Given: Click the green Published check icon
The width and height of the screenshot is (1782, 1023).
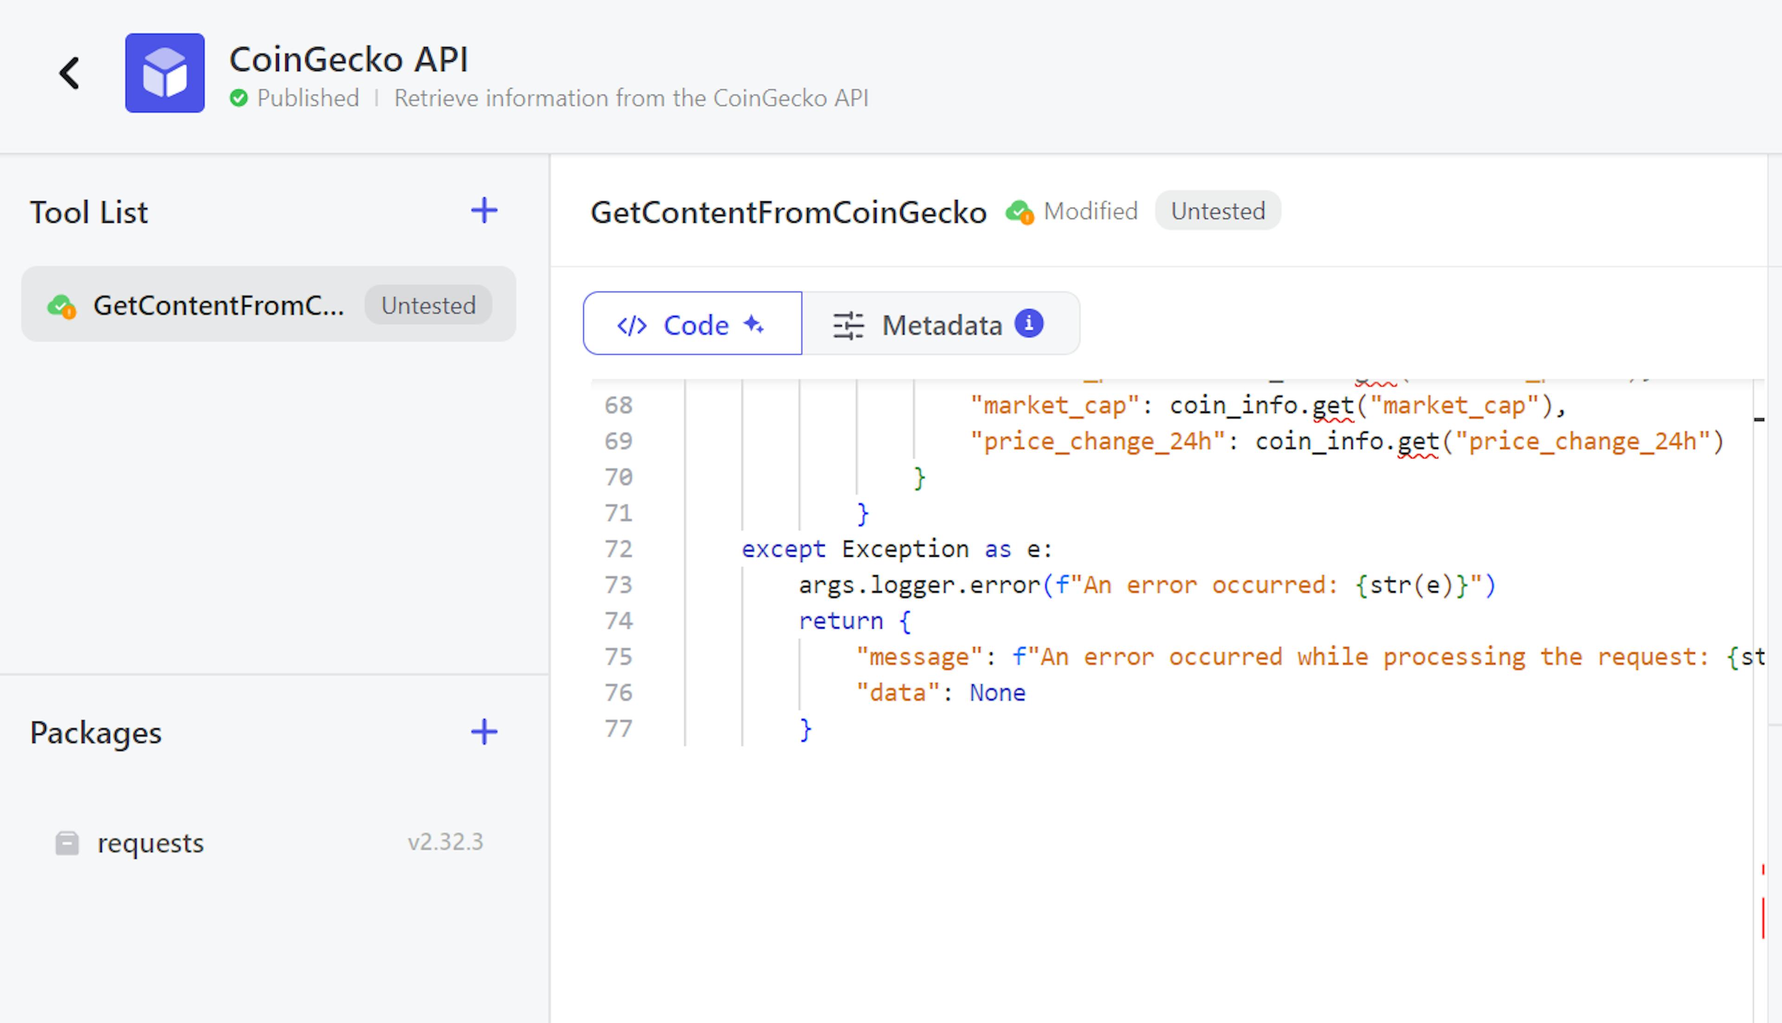Looking at the screenshot, I should pos(239,98).
